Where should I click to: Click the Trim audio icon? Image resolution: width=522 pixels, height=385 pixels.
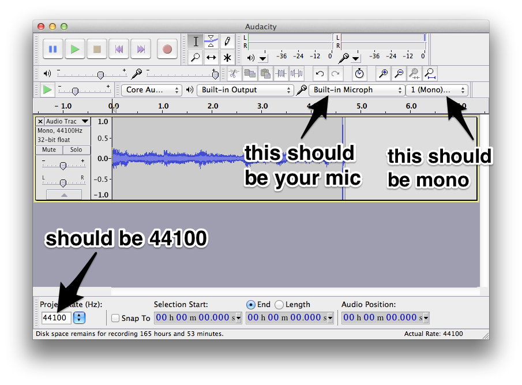pyautogui.click(x=281, y=73)
